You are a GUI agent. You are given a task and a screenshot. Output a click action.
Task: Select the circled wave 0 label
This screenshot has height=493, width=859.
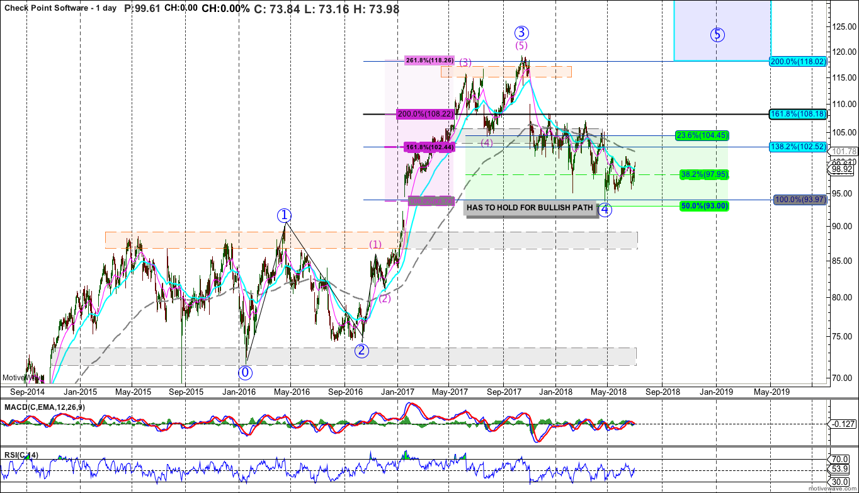click(x=246, y=372)
